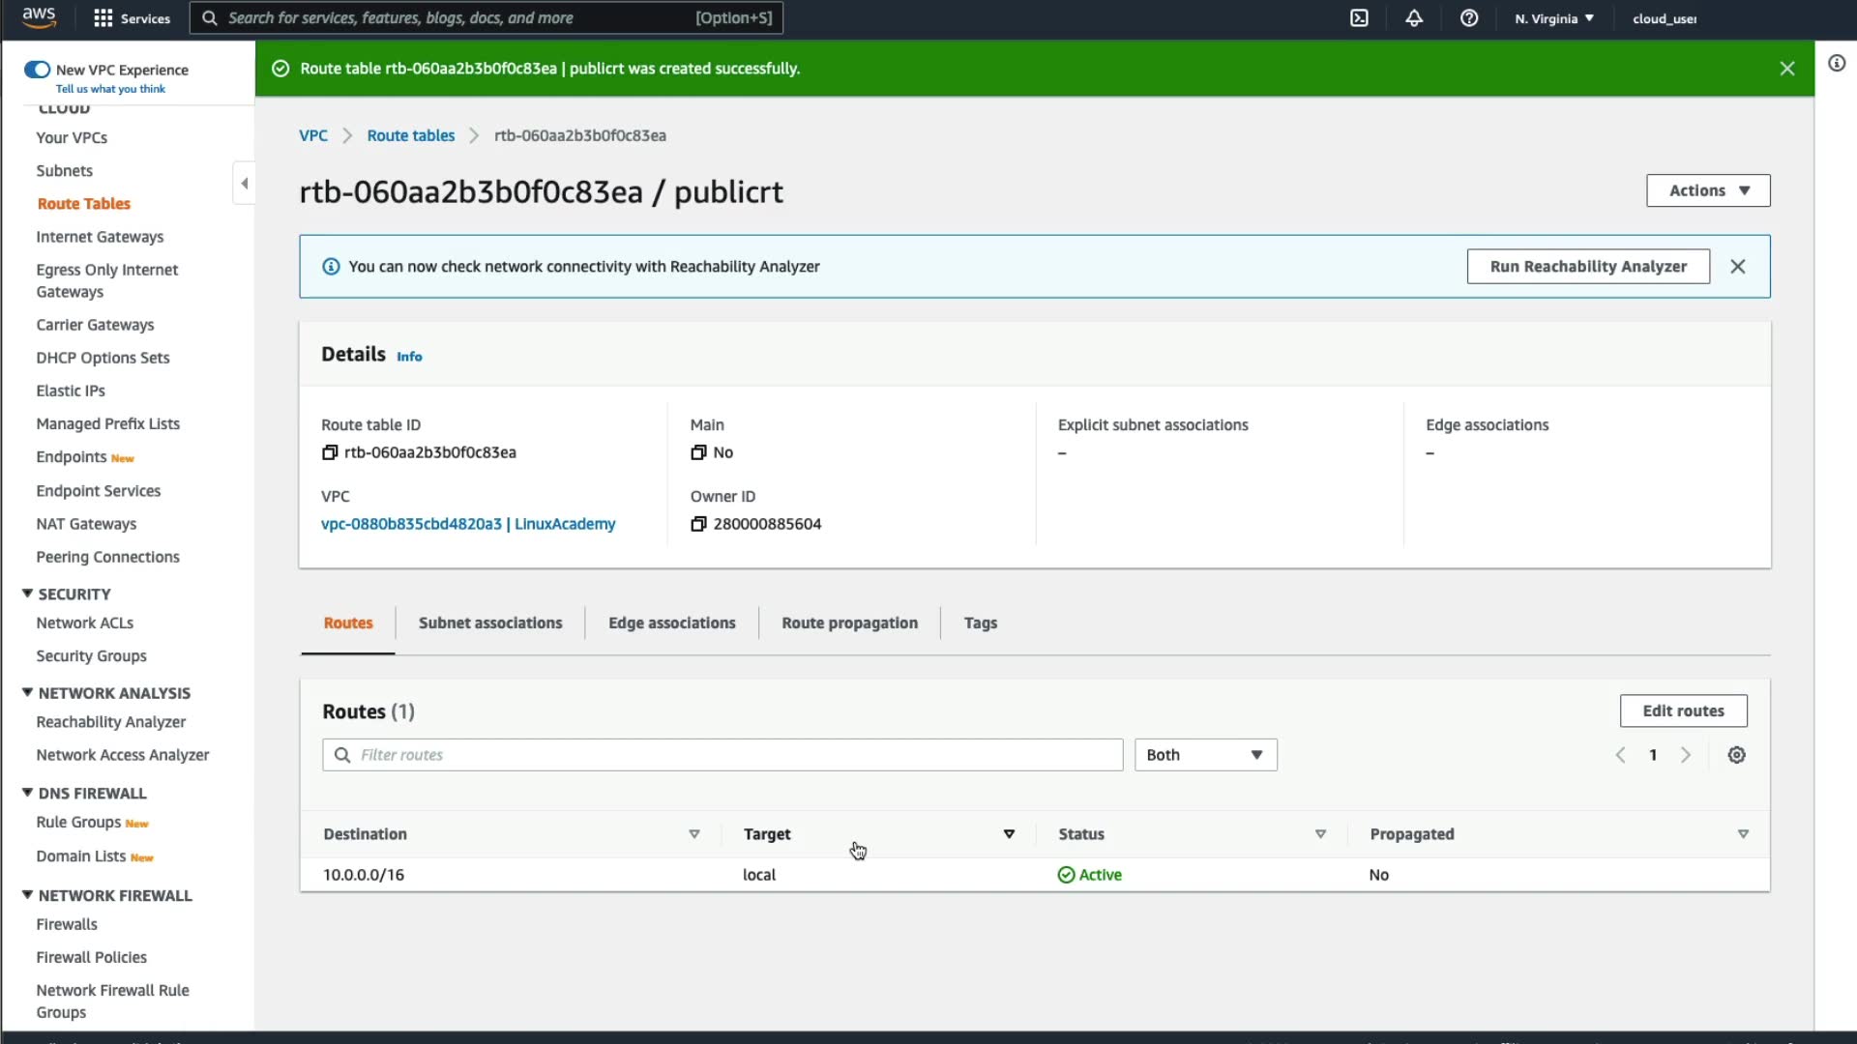Switch to the Subnet associations tab
Screen dimensions: 1857x1044
(x=490, y=623)
